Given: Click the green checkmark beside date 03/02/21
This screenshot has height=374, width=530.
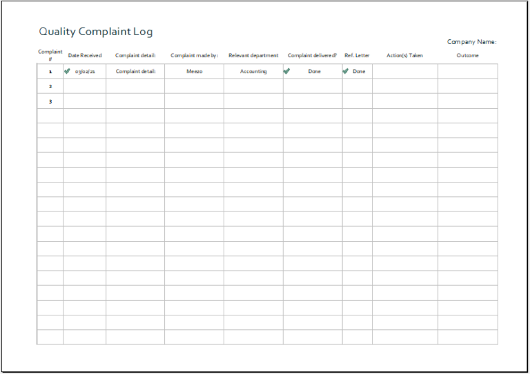Looking at the screenshot, I should 67,71.
